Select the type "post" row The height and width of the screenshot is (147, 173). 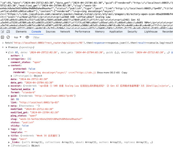(19, 139)
